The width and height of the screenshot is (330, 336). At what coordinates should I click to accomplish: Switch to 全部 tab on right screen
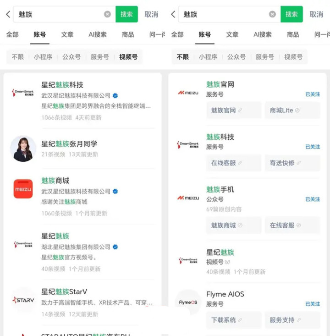pyautogui.click(x=177, y=34)
